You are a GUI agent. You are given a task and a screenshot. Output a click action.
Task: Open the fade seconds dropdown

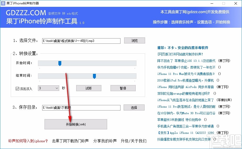[x=48, y=88]
